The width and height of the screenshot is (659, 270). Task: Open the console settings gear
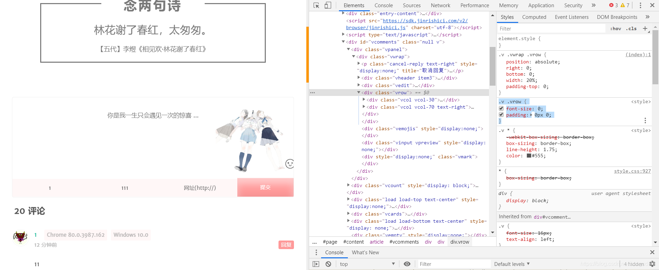click(652, 264)
